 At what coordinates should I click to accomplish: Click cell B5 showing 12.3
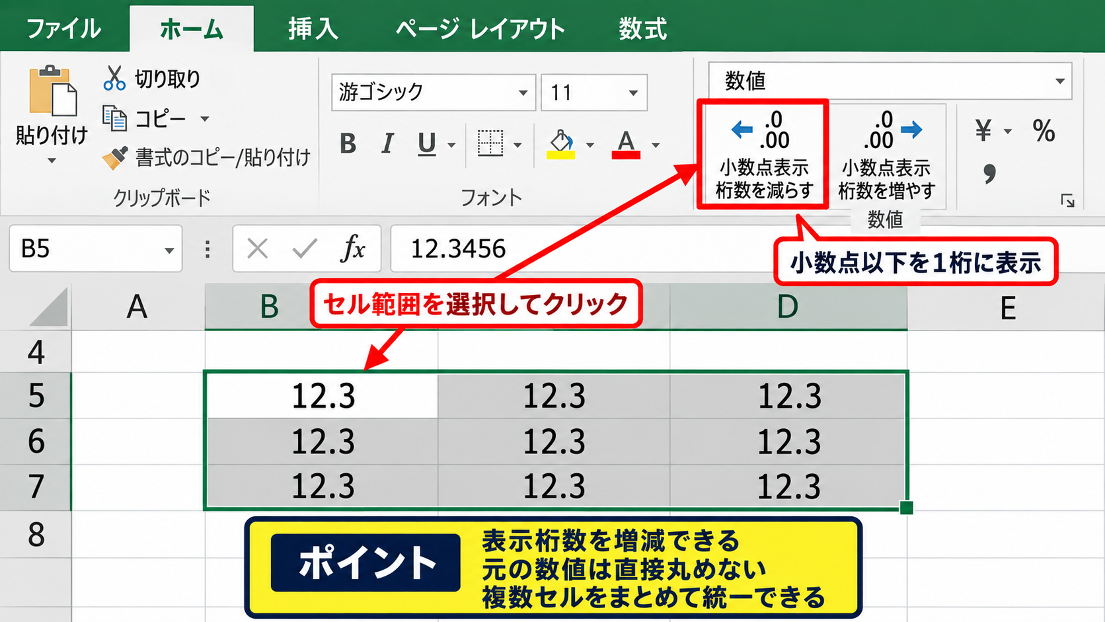(x=323, y=396)
